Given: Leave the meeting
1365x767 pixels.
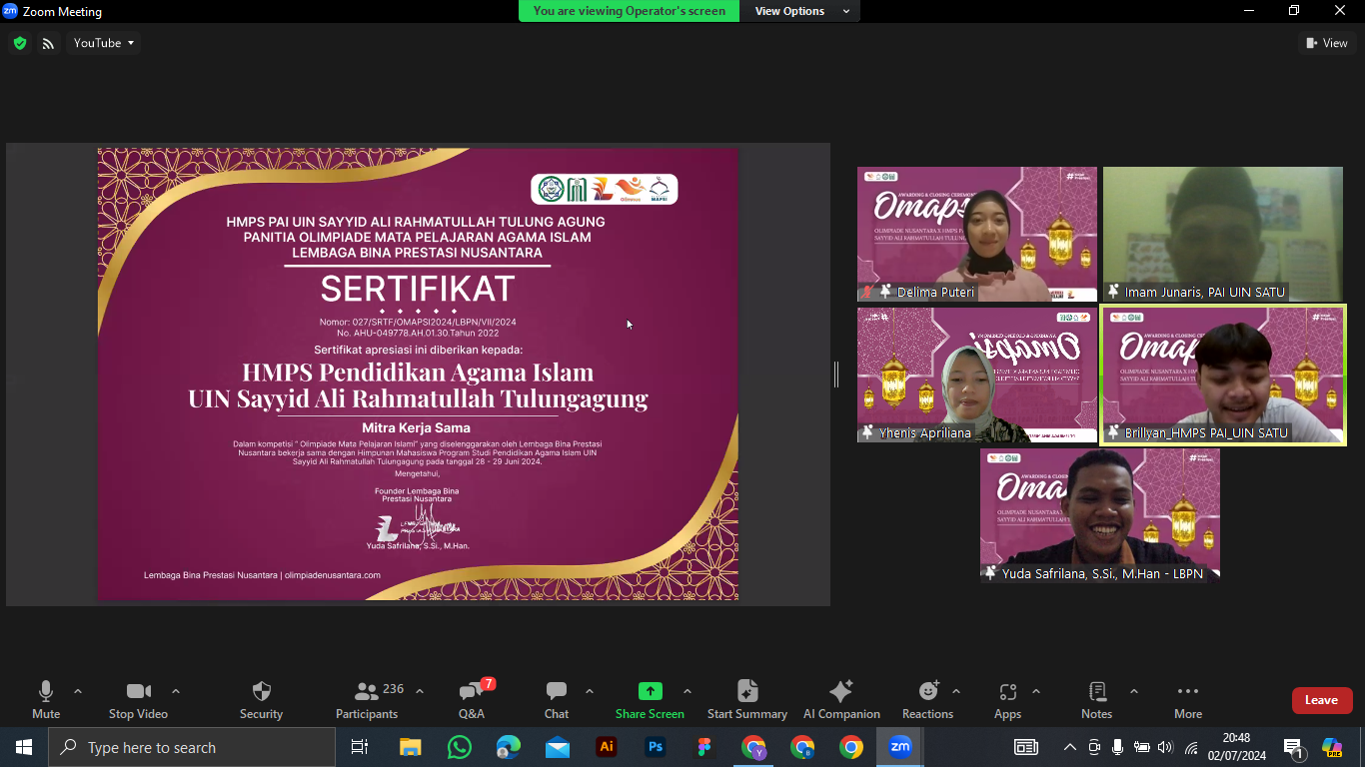Looking at the screenshot, I should point(1321,700).
